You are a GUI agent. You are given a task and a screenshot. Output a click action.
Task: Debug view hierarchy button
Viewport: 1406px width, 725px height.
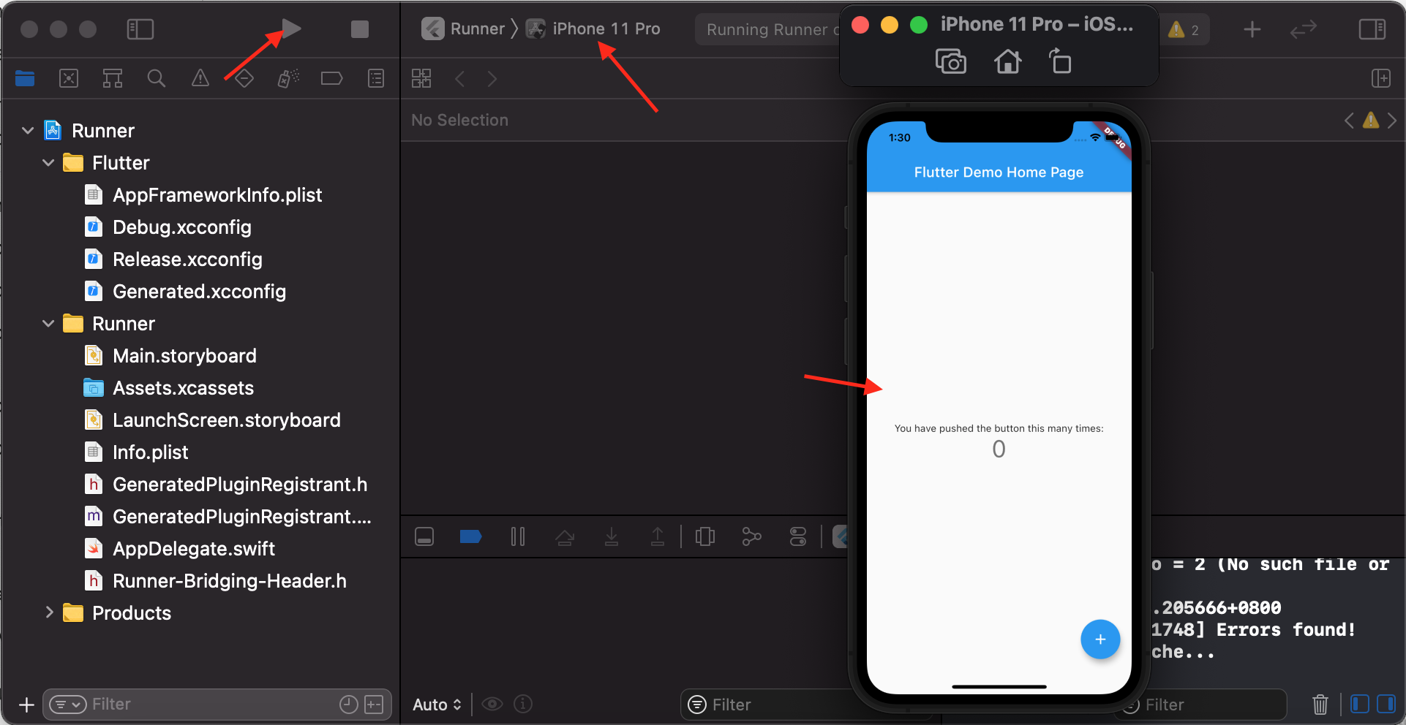point(705,537)
